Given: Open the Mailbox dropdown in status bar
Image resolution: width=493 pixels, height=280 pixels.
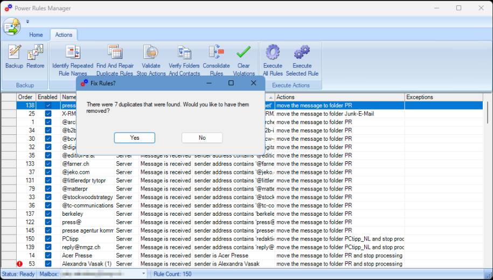Looking at the screenshot, I should pos(144,274).
